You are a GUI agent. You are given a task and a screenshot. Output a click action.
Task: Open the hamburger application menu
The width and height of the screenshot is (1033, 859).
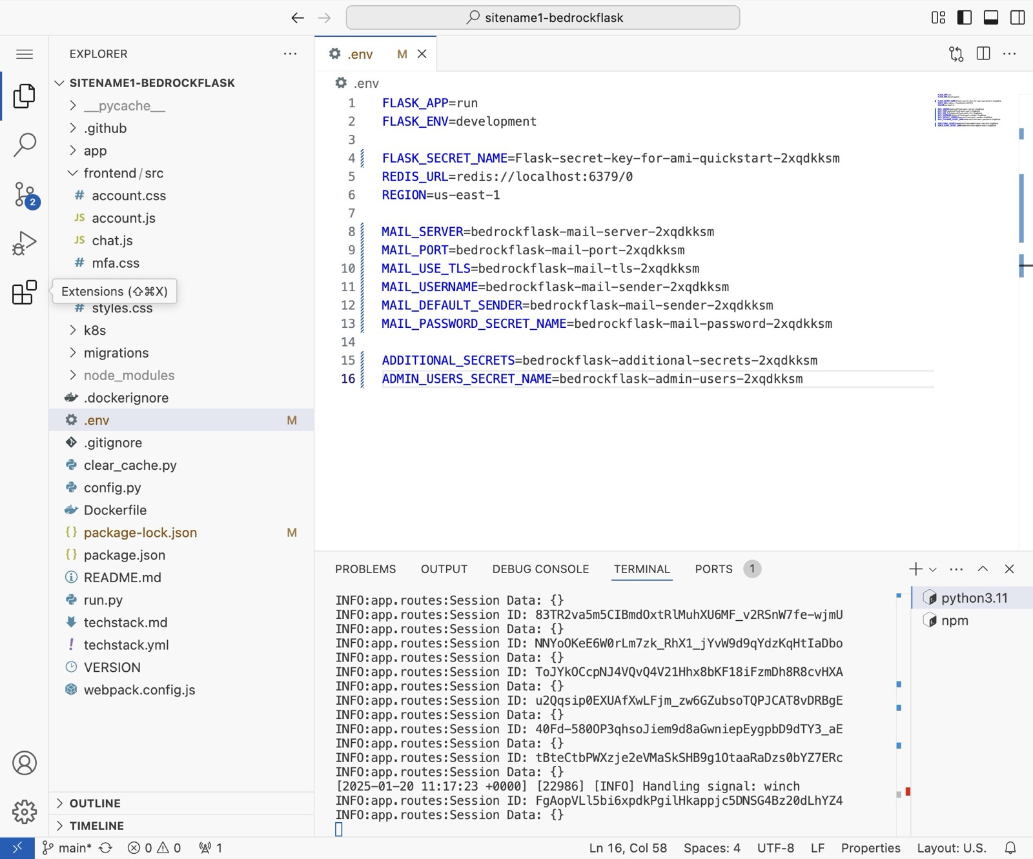[25, 54]
